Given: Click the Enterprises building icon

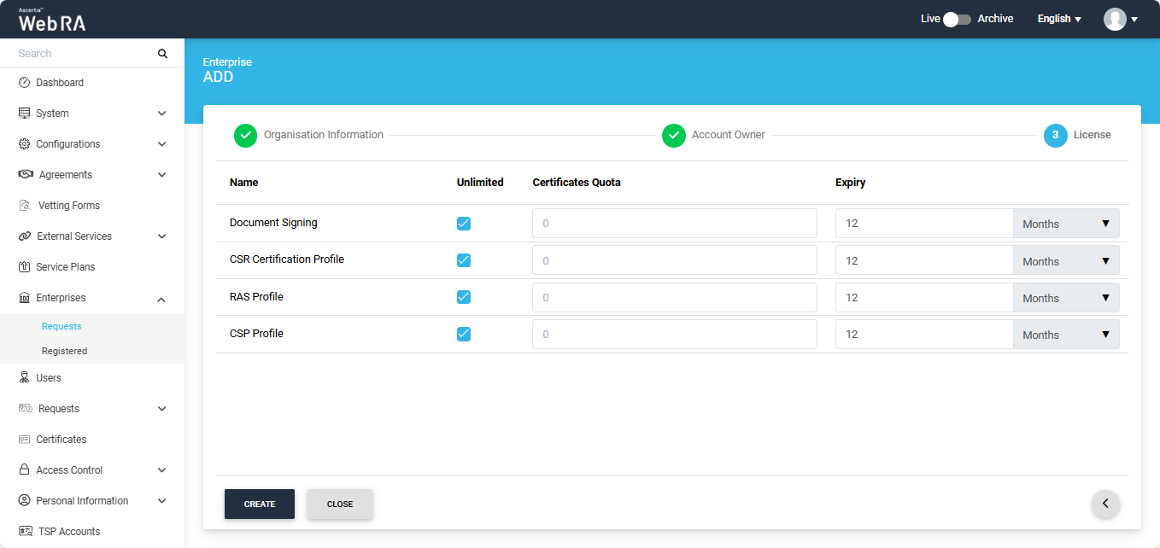Looking at the screenshot, I should pos(24,298).
